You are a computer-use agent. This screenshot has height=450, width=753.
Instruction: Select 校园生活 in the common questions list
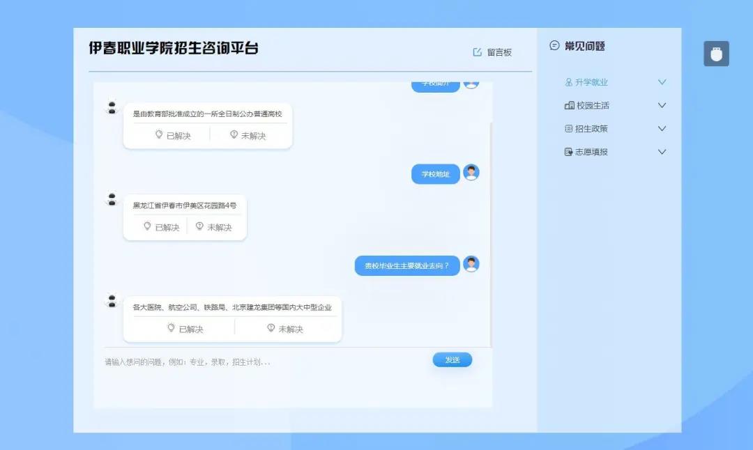(591, 105)
